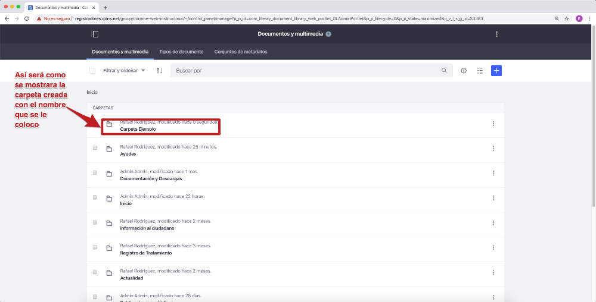Click the search magnifier icon
Image resolution: width=596 pixels, height=302 pixels.
click(x=444, y=71)
